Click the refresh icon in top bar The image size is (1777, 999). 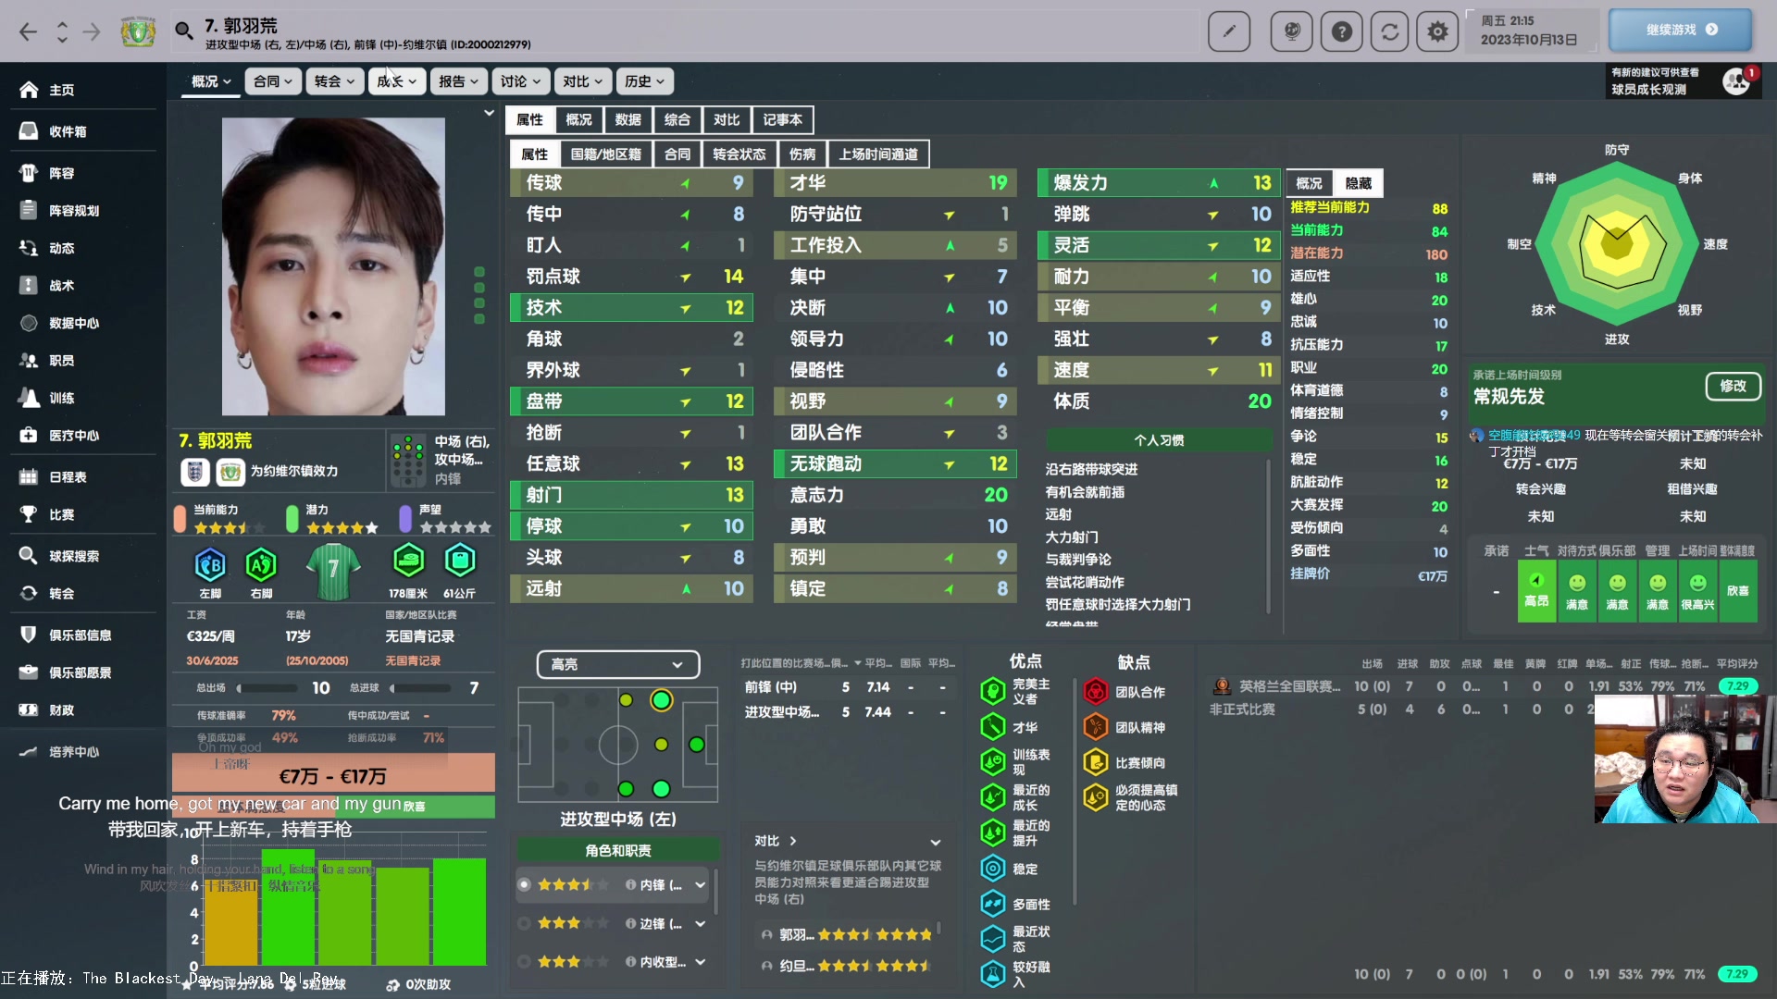pos(1389,31)
